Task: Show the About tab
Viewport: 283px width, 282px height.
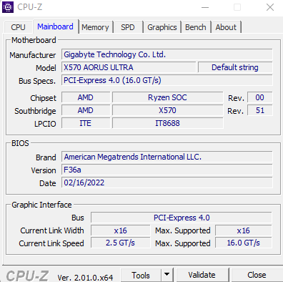Action: click(226, 27)
